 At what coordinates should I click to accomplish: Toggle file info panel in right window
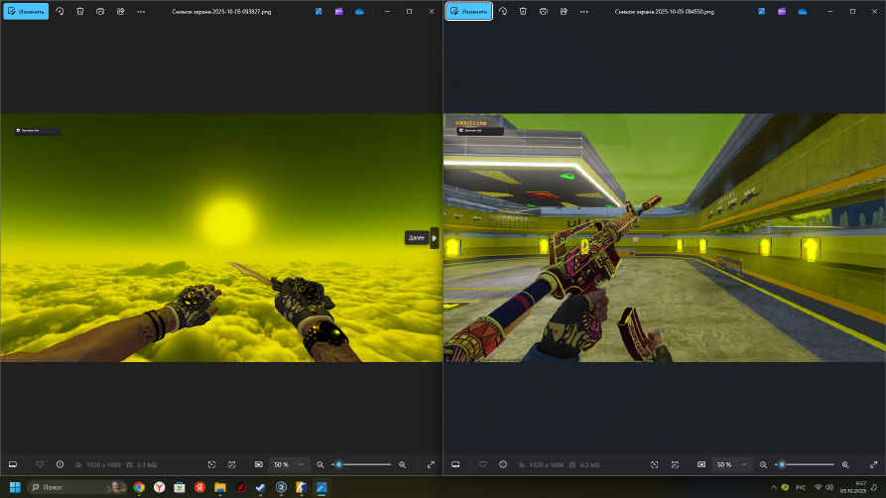coord(502,464)
